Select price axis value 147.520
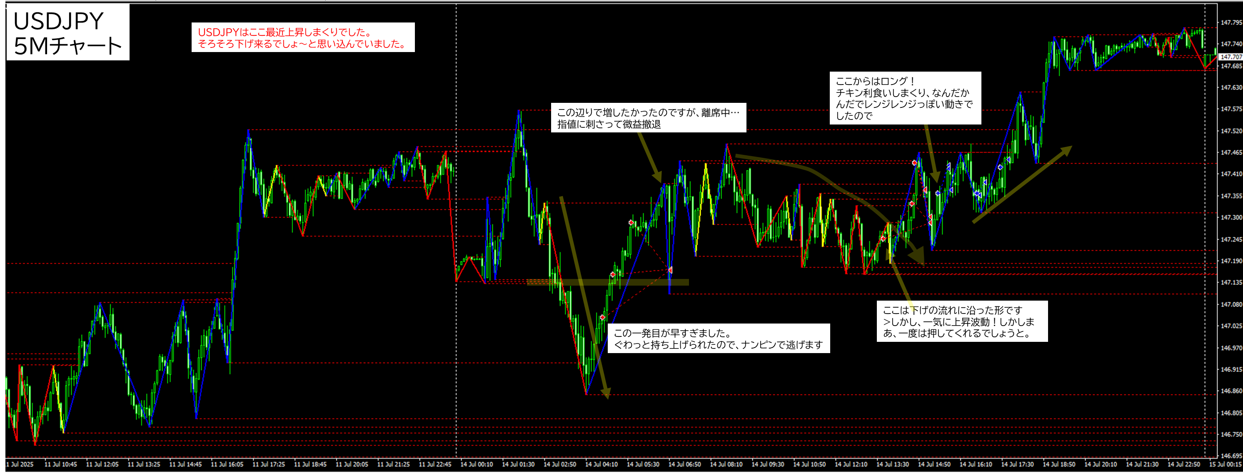Viewport: 1243px width, 473px height. 1231,131
